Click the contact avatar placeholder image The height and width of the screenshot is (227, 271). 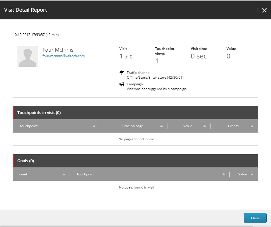click(x=28, y=56)
